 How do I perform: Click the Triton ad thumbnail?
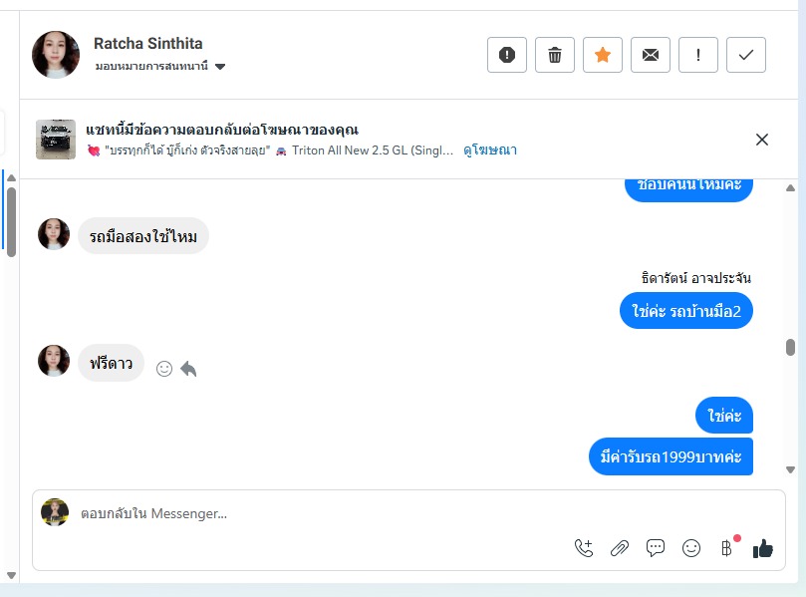click(56, 140)
